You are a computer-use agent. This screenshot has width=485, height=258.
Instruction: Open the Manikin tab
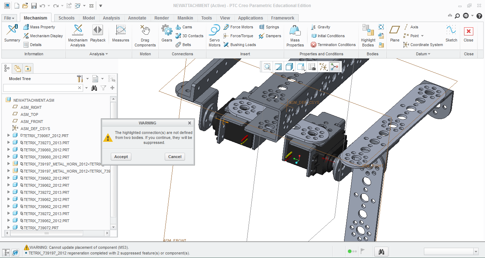(x=185, y=18)
